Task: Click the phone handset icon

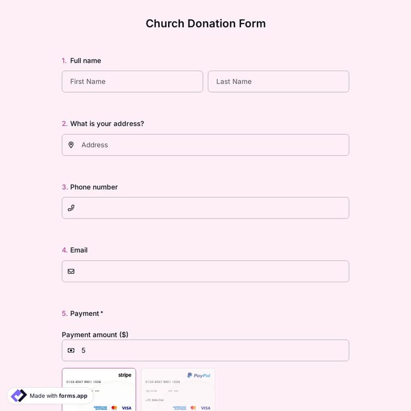Action: pos(71,208)
